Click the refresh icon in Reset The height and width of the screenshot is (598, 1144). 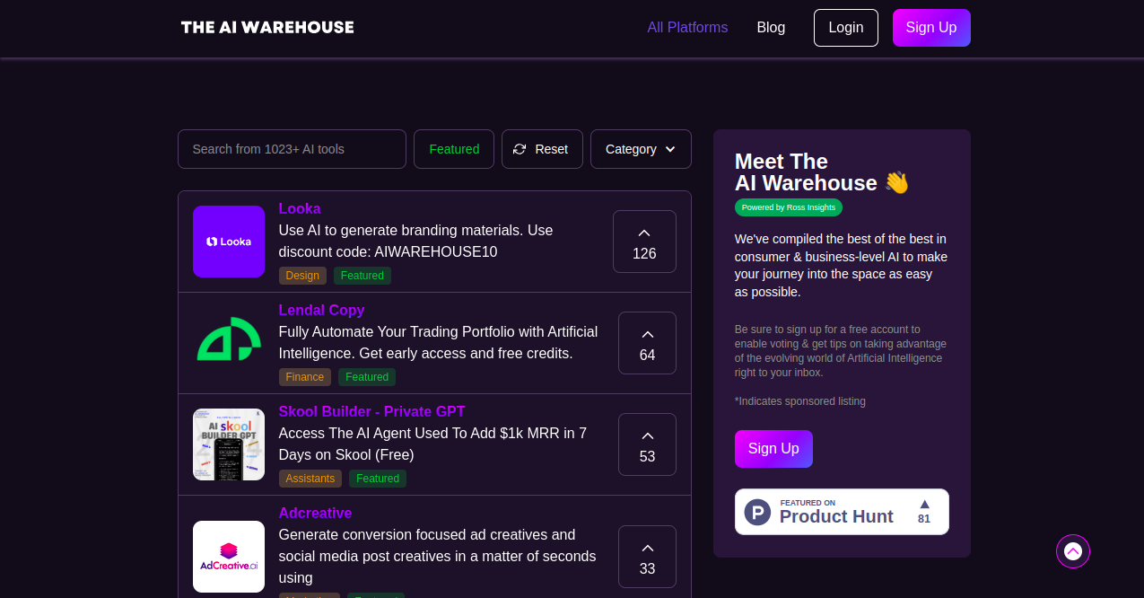[520, 149]
